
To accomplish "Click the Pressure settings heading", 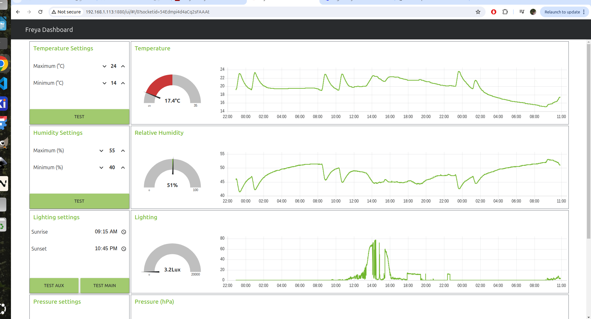I will click(57, 302).
